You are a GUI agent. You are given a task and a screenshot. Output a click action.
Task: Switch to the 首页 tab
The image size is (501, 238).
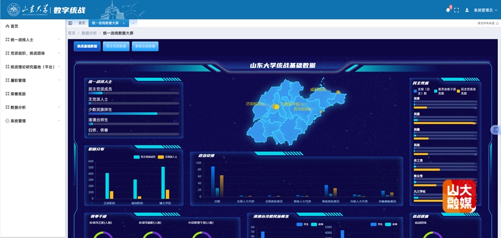tap(82, 23)
